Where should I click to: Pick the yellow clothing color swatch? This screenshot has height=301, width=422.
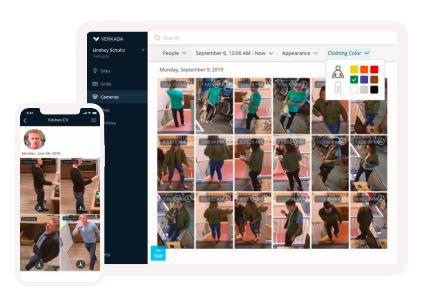tap(354, 69)
